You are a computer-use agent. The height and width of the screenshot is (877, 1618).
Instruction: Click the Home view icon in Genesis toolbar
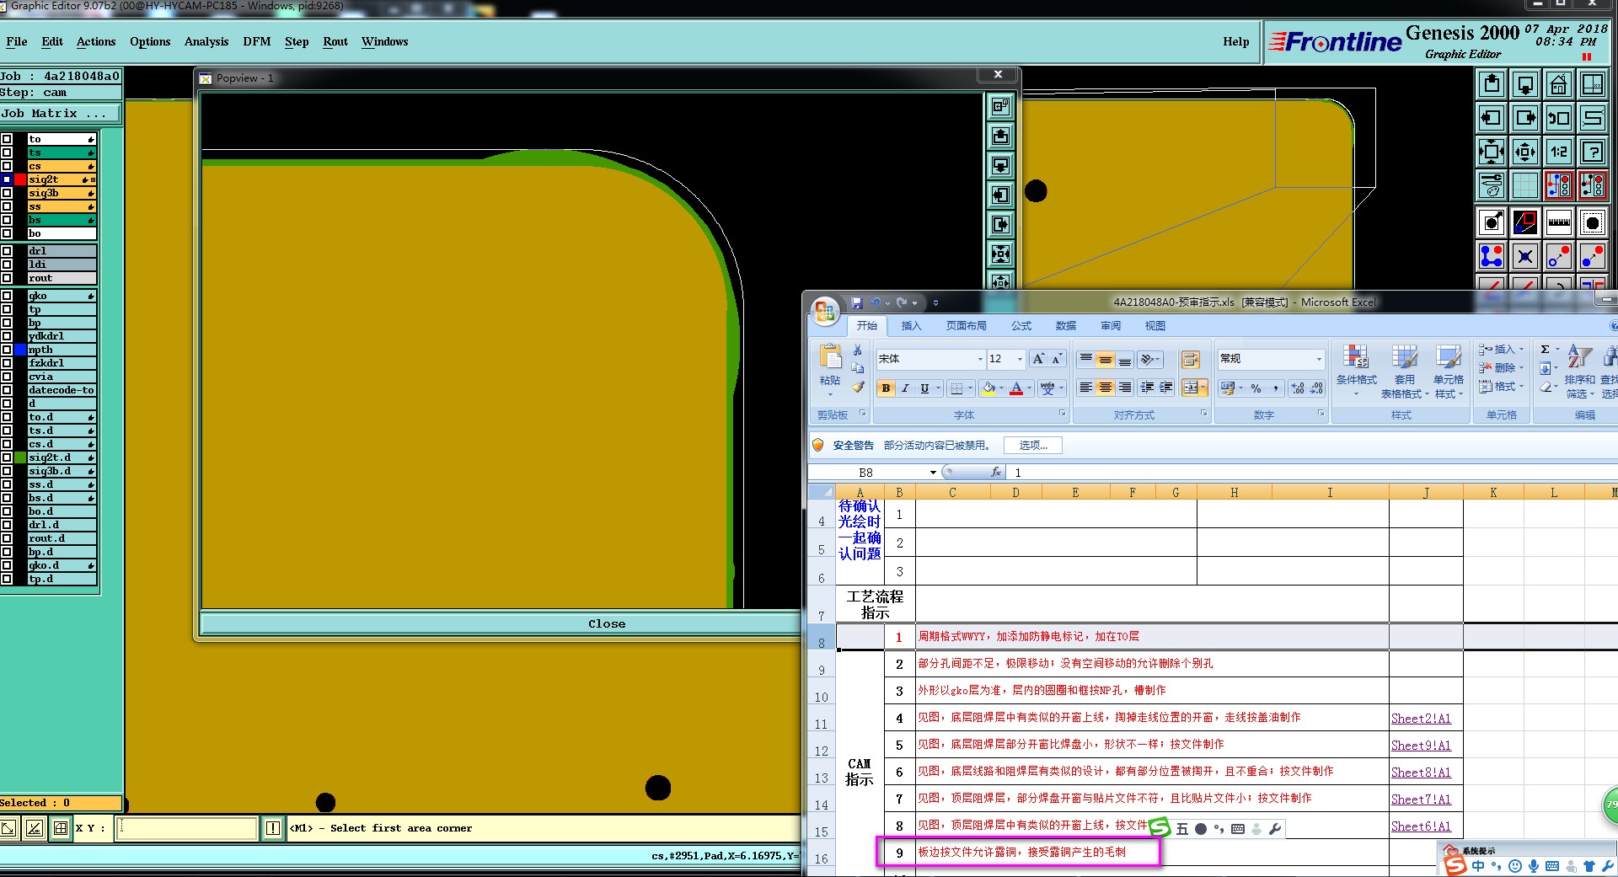click(1558, 84)
